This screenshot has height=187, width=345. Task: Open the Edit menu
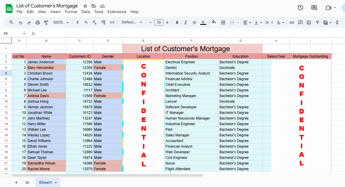(x=30, y=12)
